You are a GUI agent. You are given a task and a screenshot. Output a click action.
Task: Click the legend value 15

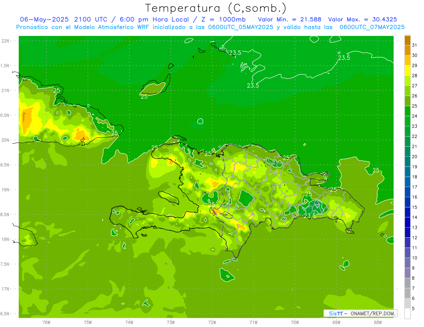click(x=415, y=207)
